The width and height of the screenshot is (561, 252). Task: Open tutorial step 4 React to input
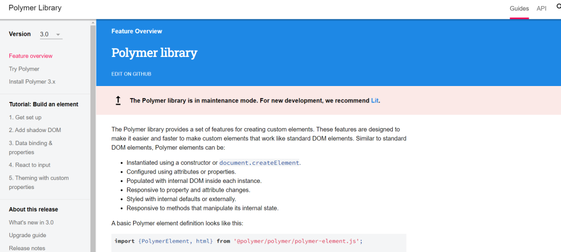pos(30,165)
